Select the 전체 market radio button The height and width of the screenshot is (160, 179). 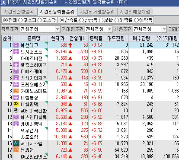5,20
